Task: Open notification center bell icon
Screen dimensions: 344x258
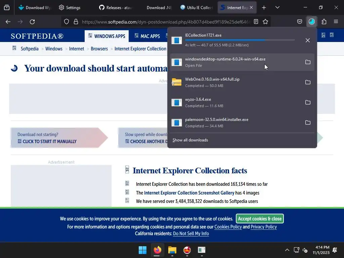Action: click(335, 250)
